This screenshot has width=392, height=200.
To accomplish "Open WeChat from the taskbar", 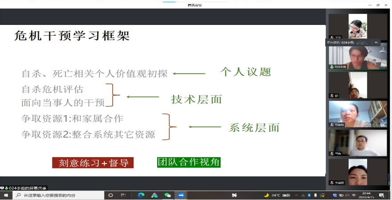I will (x=167, y=195).
